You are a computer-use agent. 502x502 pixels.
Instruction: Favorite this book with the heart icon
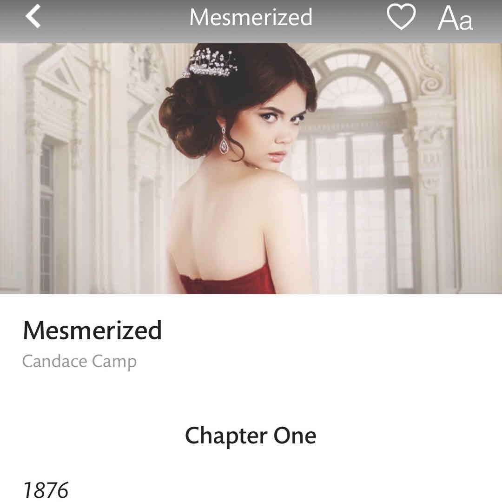click(x=401, y=17)
